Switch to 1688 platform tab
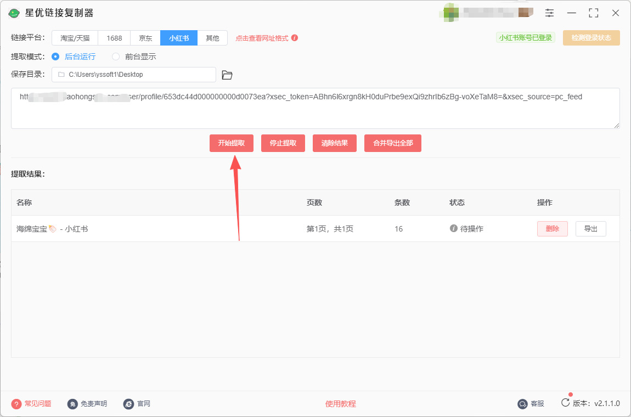 (114, 38)
